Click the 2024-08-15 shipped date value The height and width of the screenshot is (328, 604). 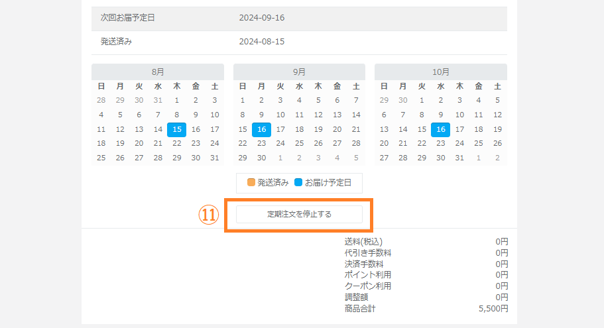(262, 42)
